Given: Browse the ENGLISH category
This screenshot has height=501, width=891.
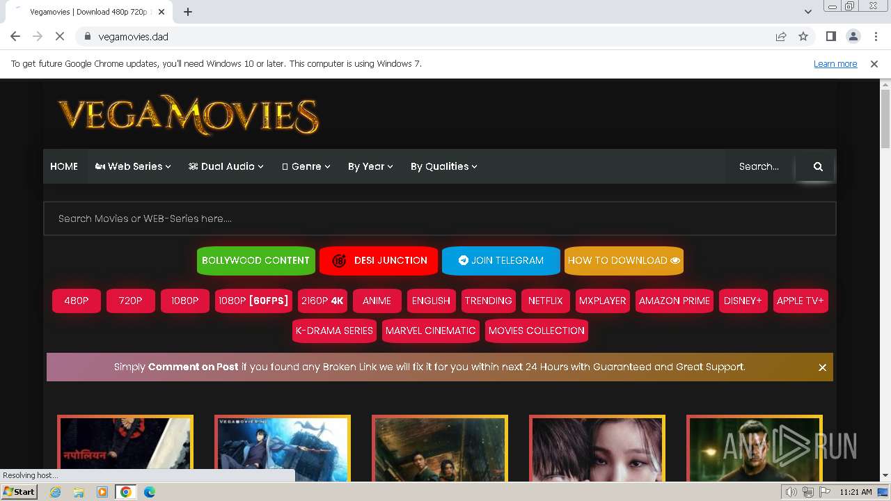Looking at the screenshot, I should click(x=432, y=301).
